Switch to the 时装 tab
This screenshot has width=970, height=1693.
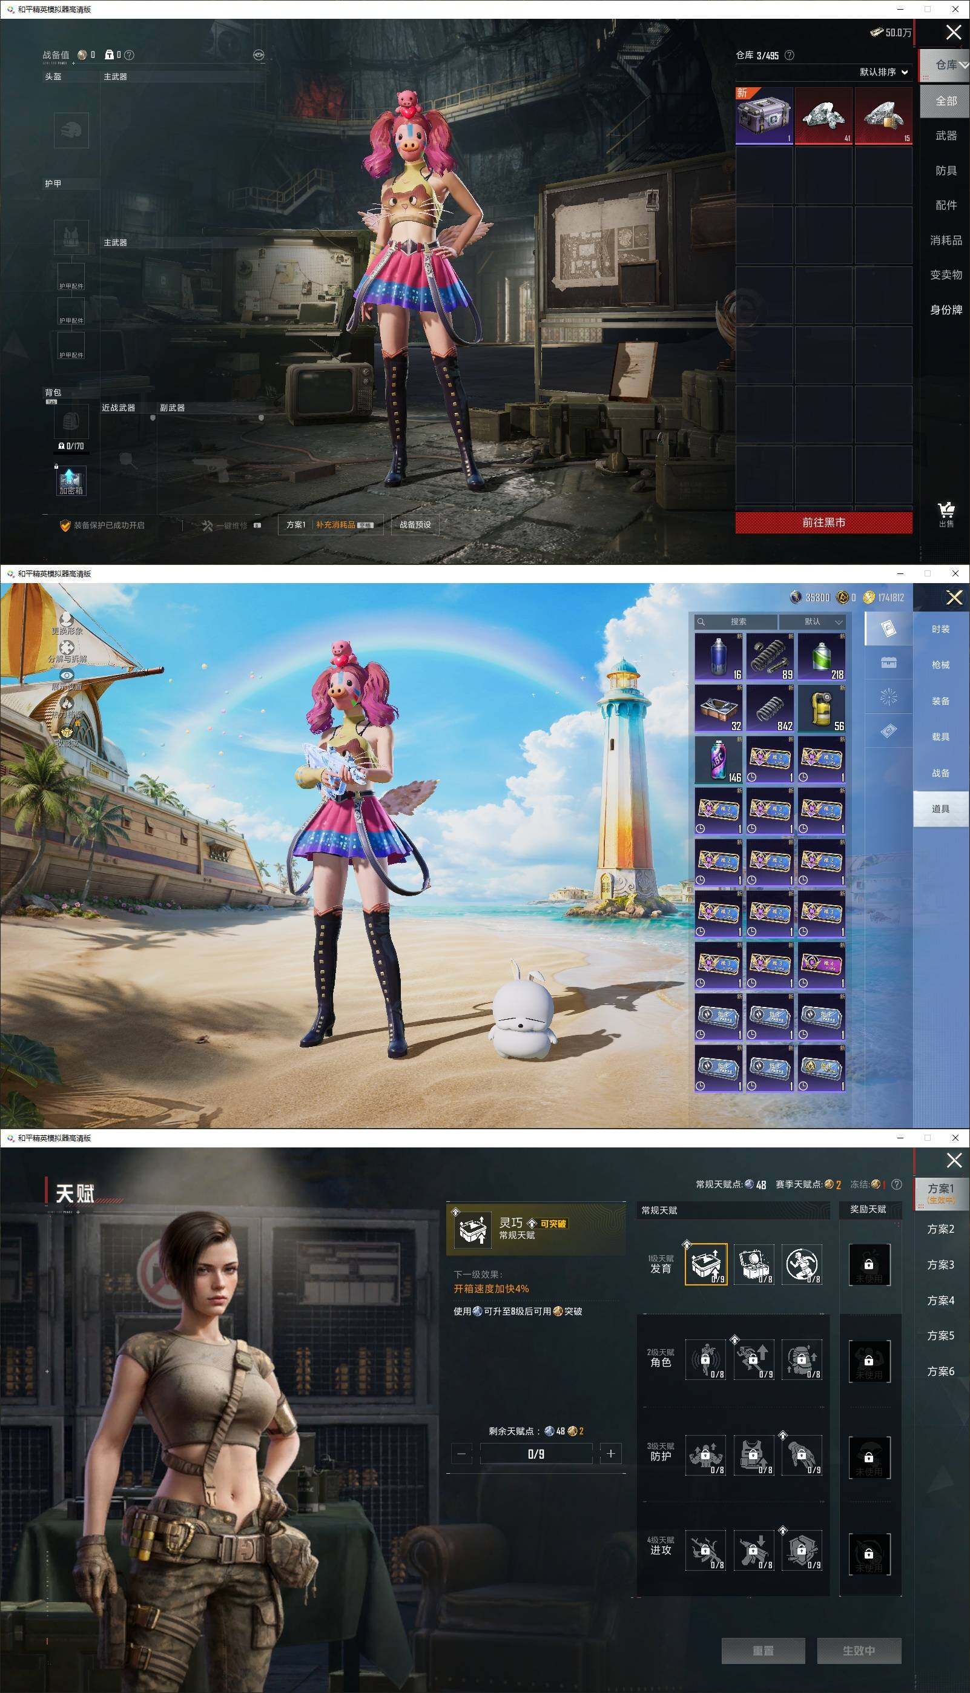941,629
